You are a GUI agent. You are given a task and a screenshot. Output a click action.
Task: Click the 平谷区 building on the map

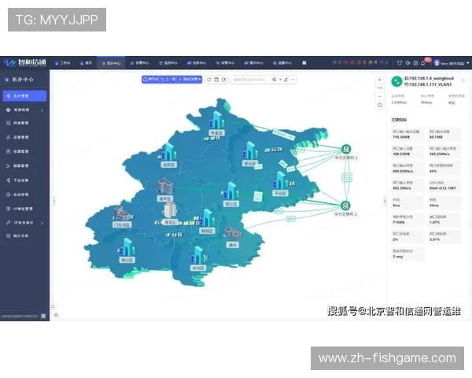point(280,180)
